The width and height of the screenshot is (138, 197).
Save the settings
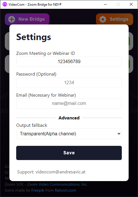[x=69, y=153]
